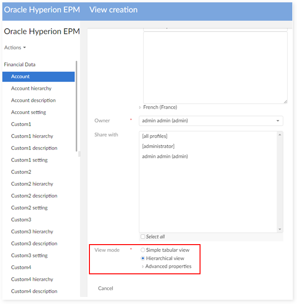The width and height of the screenshot is (297, 304).
Task: Click the Cancel button
Action: coord(105,288)
